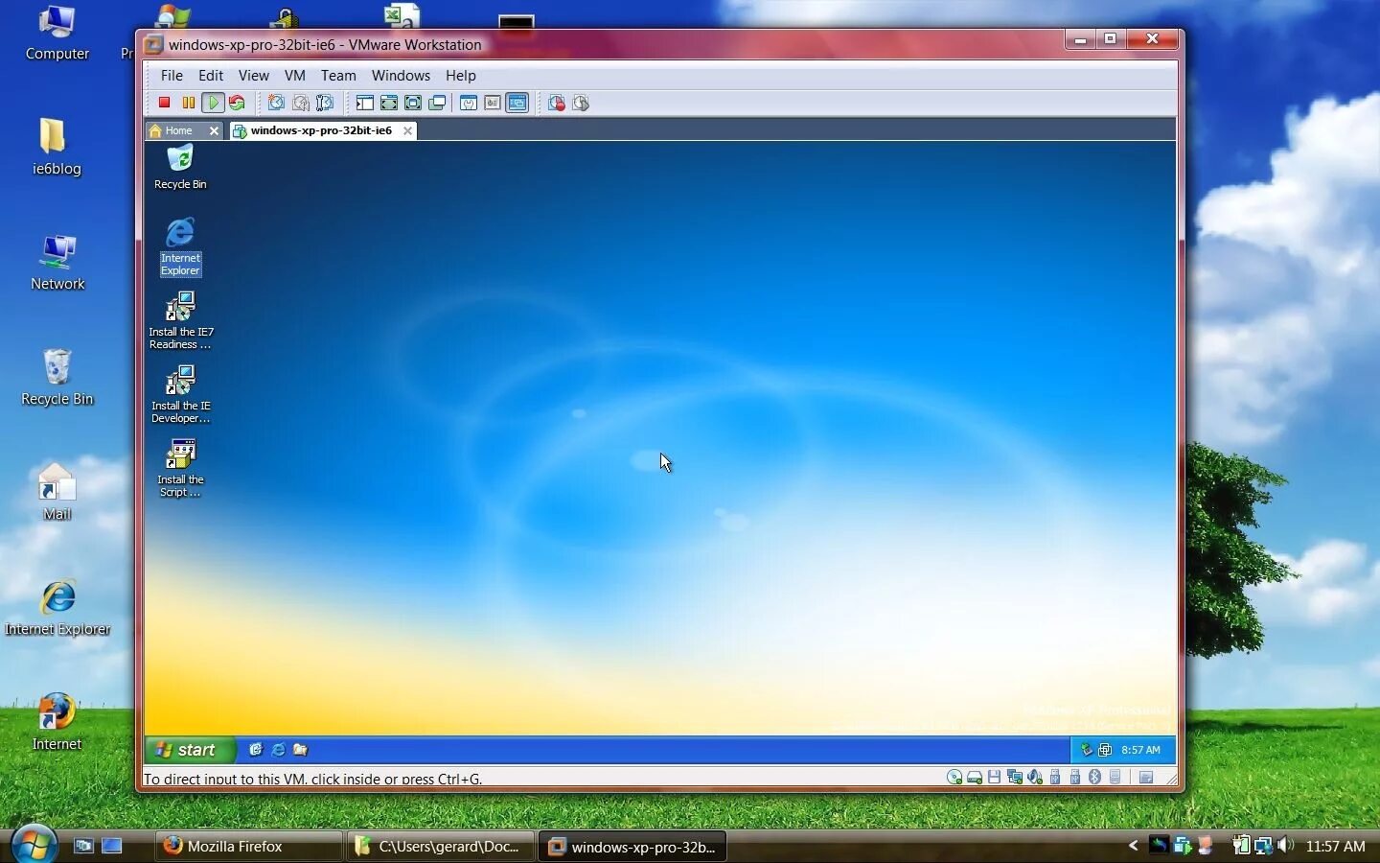Viewport: 1380px width, 863px height.
Task: Select the Internet Firefox desktop shortcut
Action: point(57,723)
